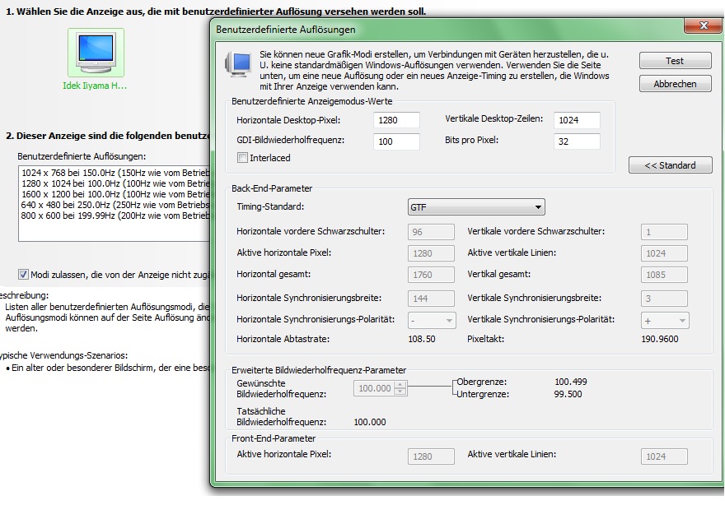This screenshot has width=725, height=505.
Task: Click Gewünschte Bildwiederholfrequenz field 100.000
Action: pyautogui.click(x=374, y=388)
